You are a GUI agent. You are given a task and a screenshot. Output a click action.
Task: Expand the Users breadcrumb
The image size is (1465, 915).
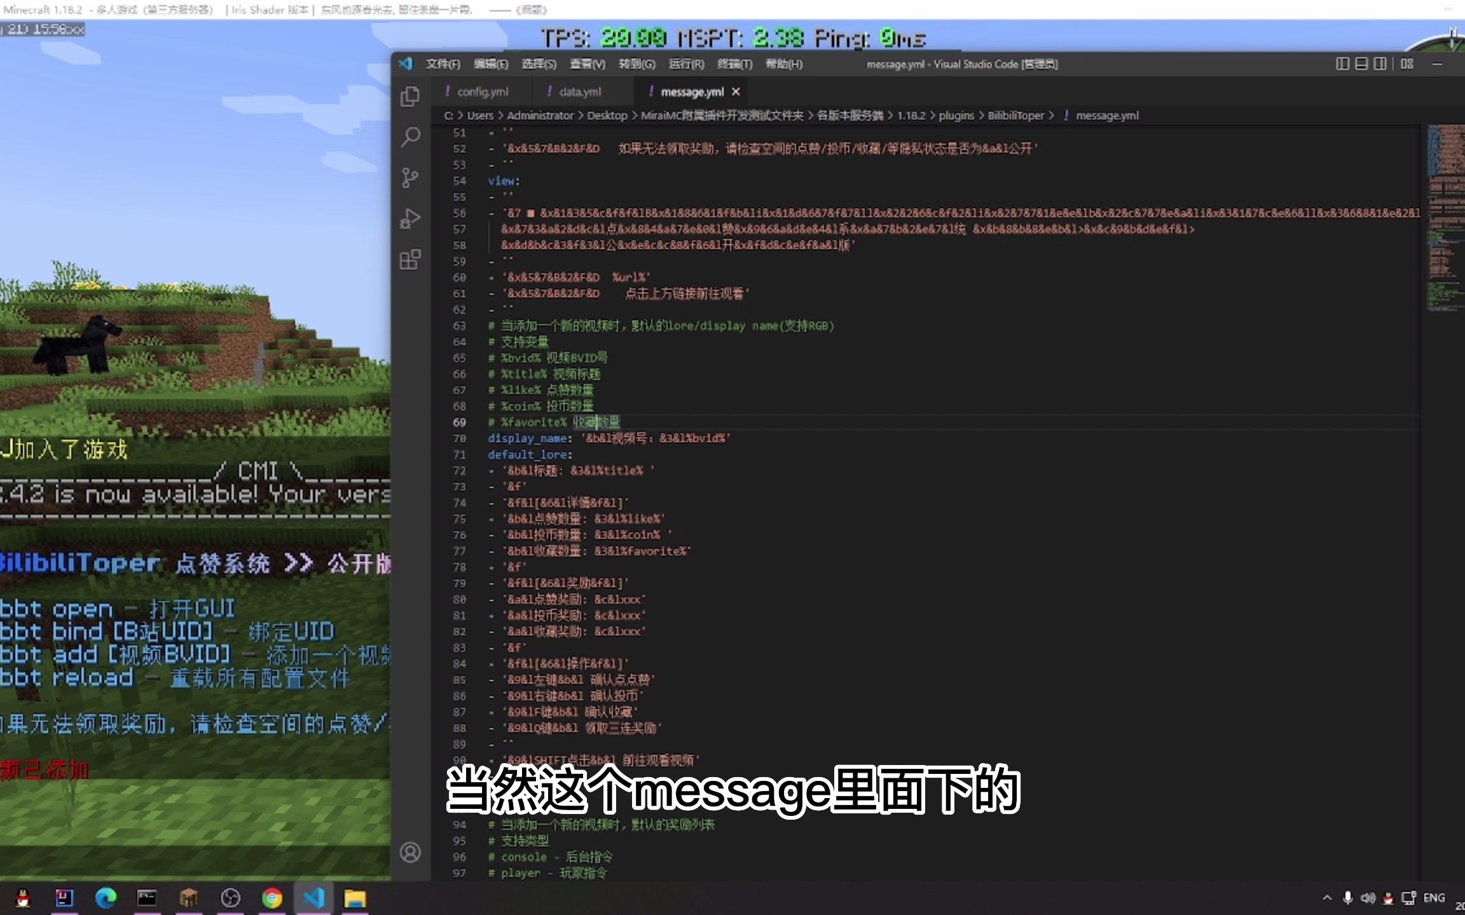(480, 116)
